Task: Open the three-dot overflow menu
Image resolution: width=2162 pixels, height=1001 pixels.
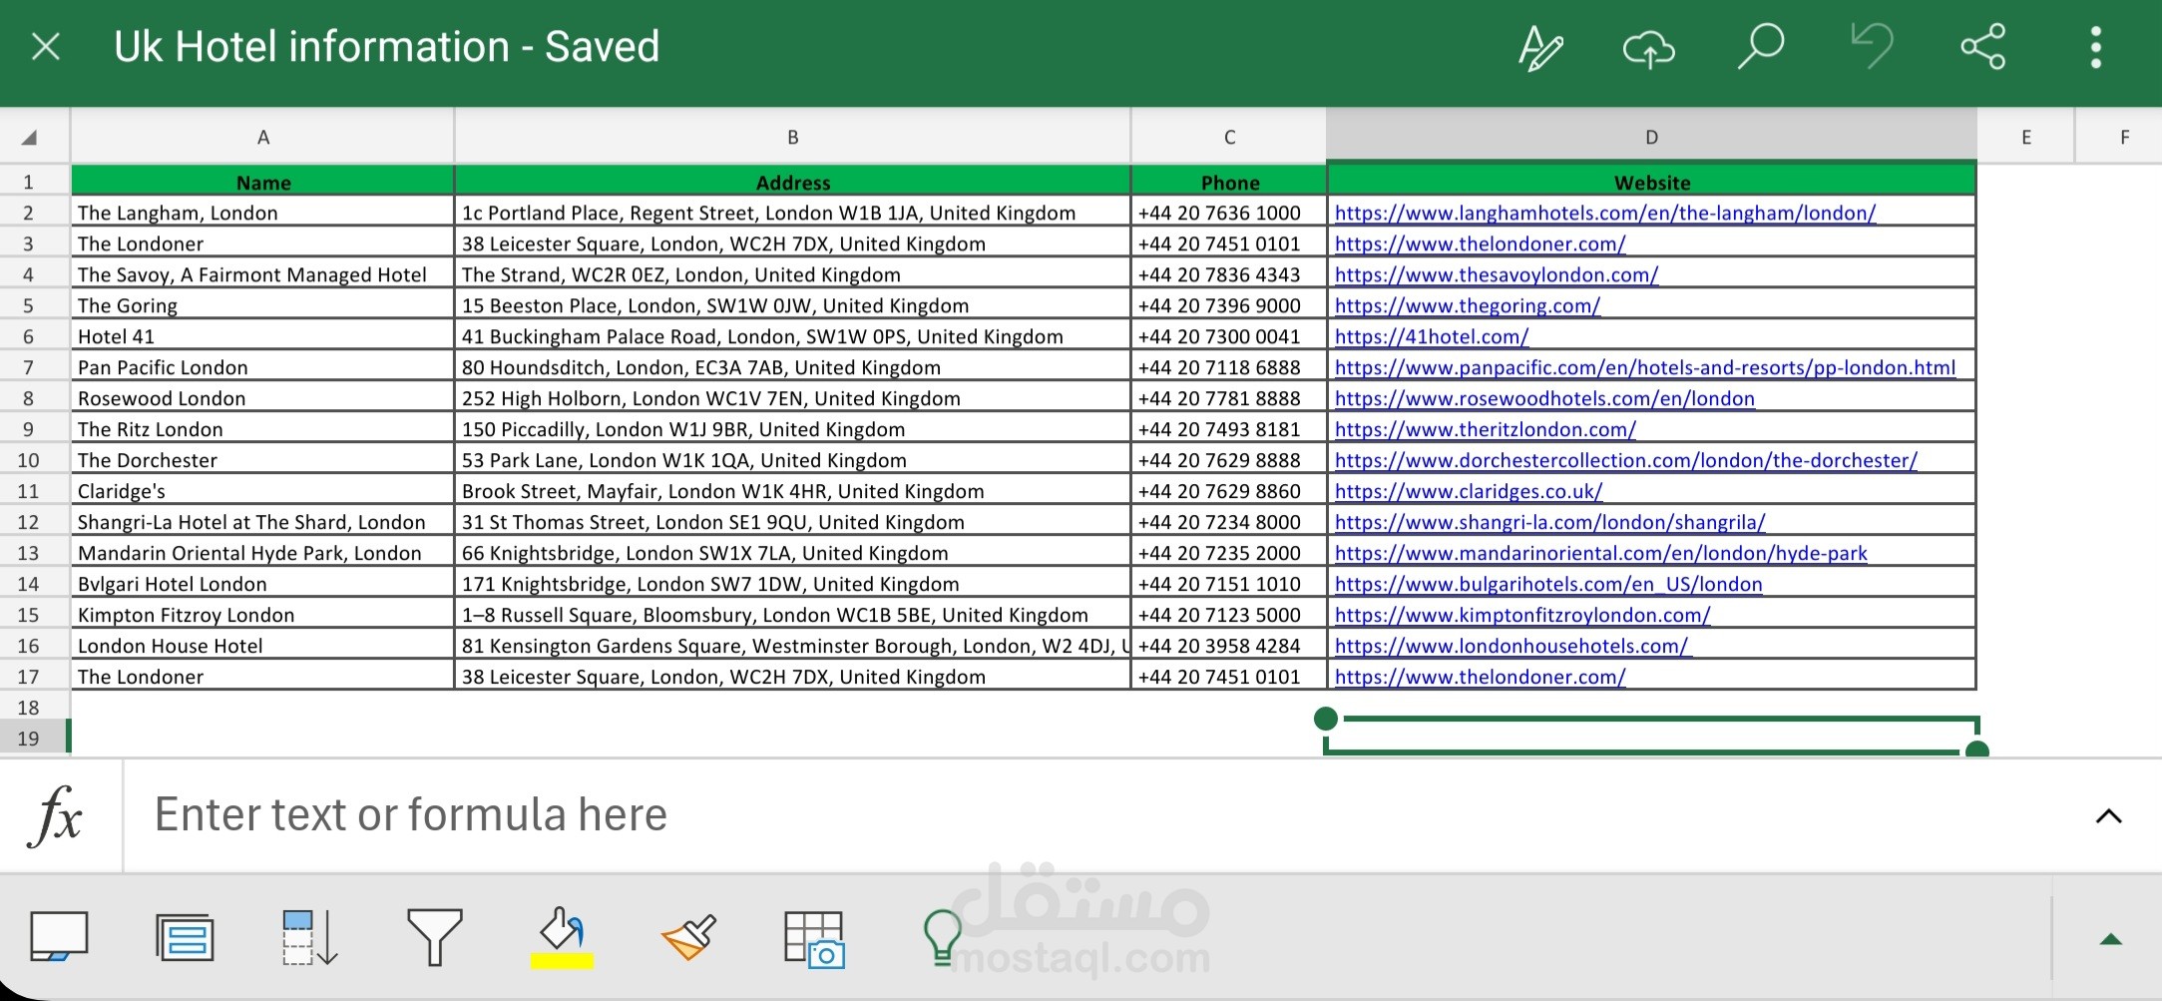Action: click(x=2095, y=47)
